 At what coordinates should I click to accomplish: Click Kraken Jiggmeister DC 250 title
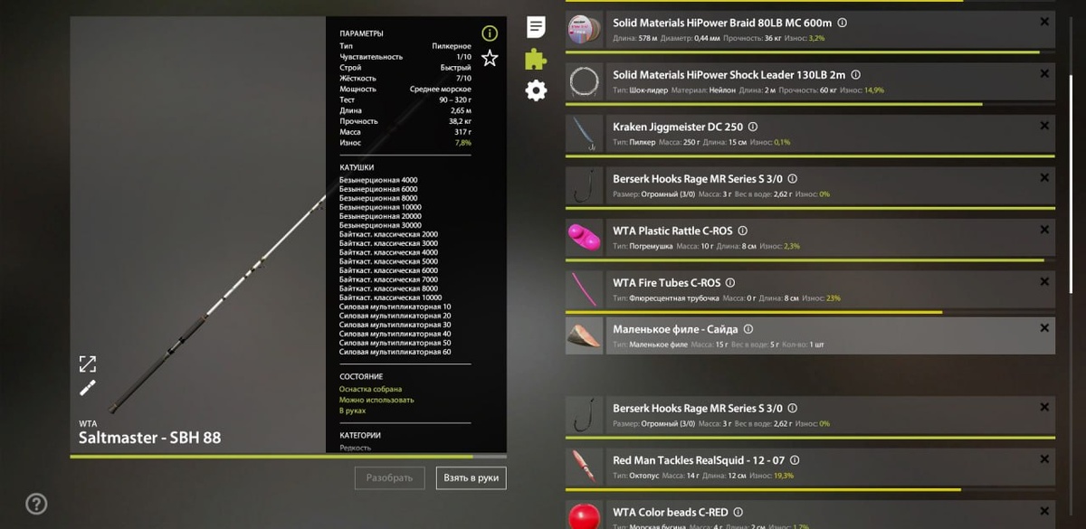678,128
